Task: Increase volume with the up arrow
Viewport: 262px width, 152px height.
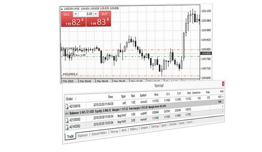Action: 96,14
